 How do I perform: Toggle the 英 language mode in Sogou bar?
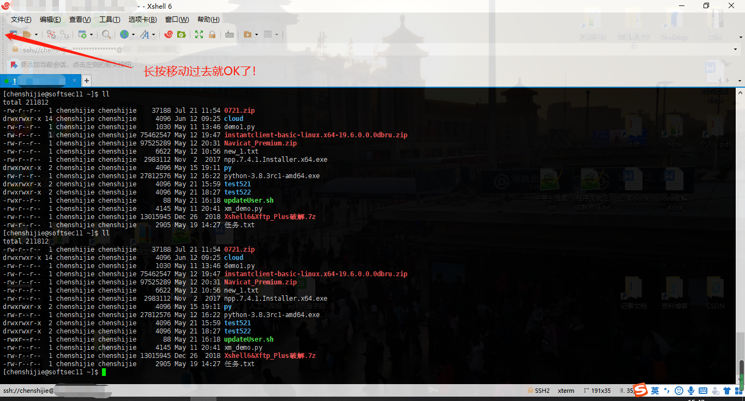[x=655, y=391]
